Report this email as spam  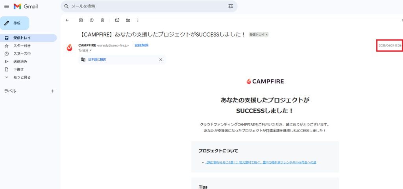point(91,20)
